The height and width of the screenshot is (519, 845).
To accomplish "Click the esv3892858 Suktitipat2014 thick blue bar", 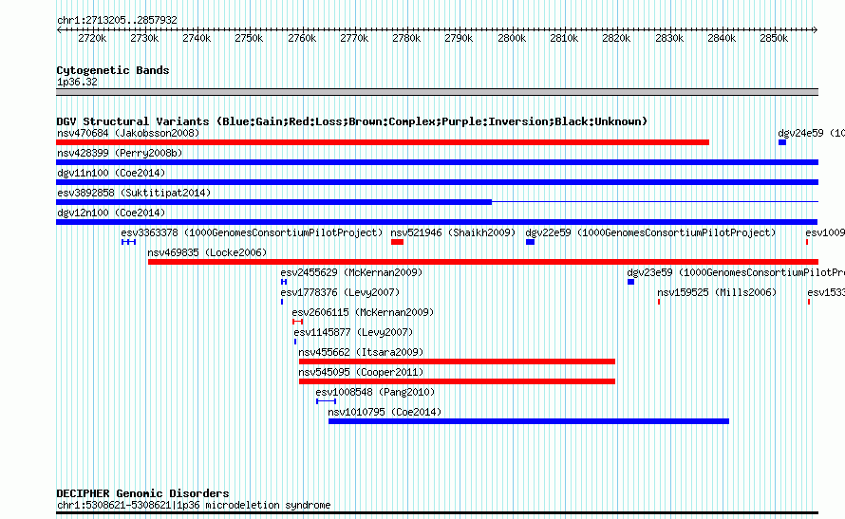I will (x=273, y=202).
